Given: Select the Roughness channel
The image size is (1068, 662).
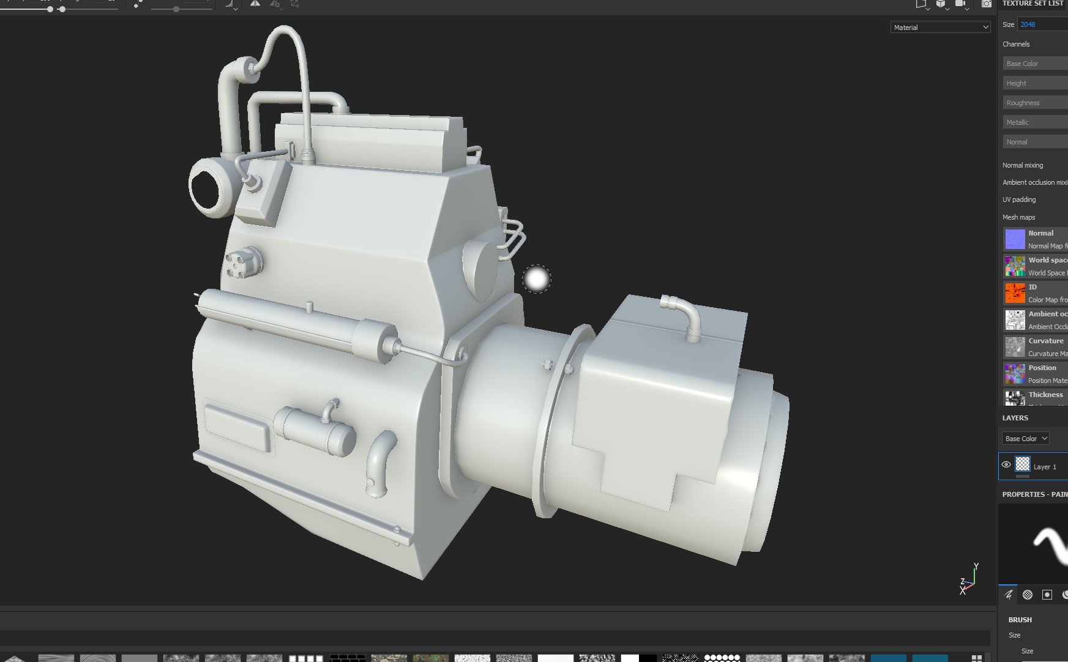Looking at the screenshot, I should 1035,103.
